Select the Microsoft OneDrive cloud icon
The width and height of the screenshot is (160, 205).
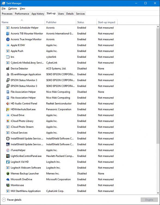8,179
